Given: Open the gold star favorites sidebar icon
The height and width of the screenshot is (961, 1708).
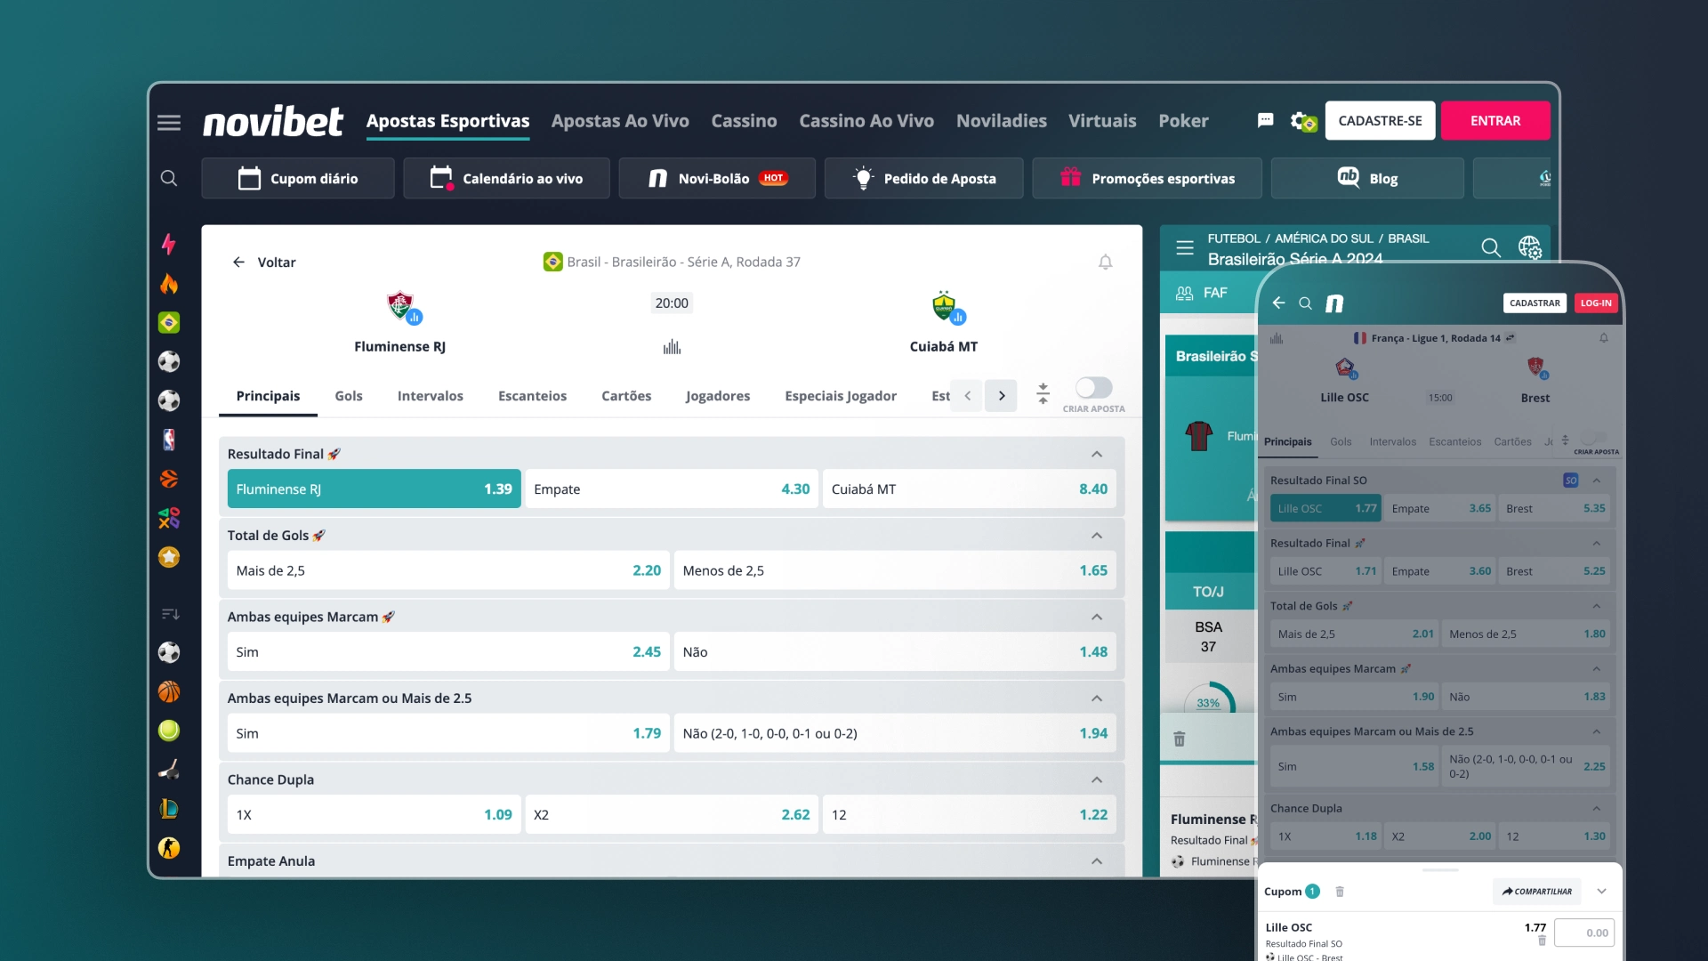Looking at the screenshot, I should (x=169, y=557).
